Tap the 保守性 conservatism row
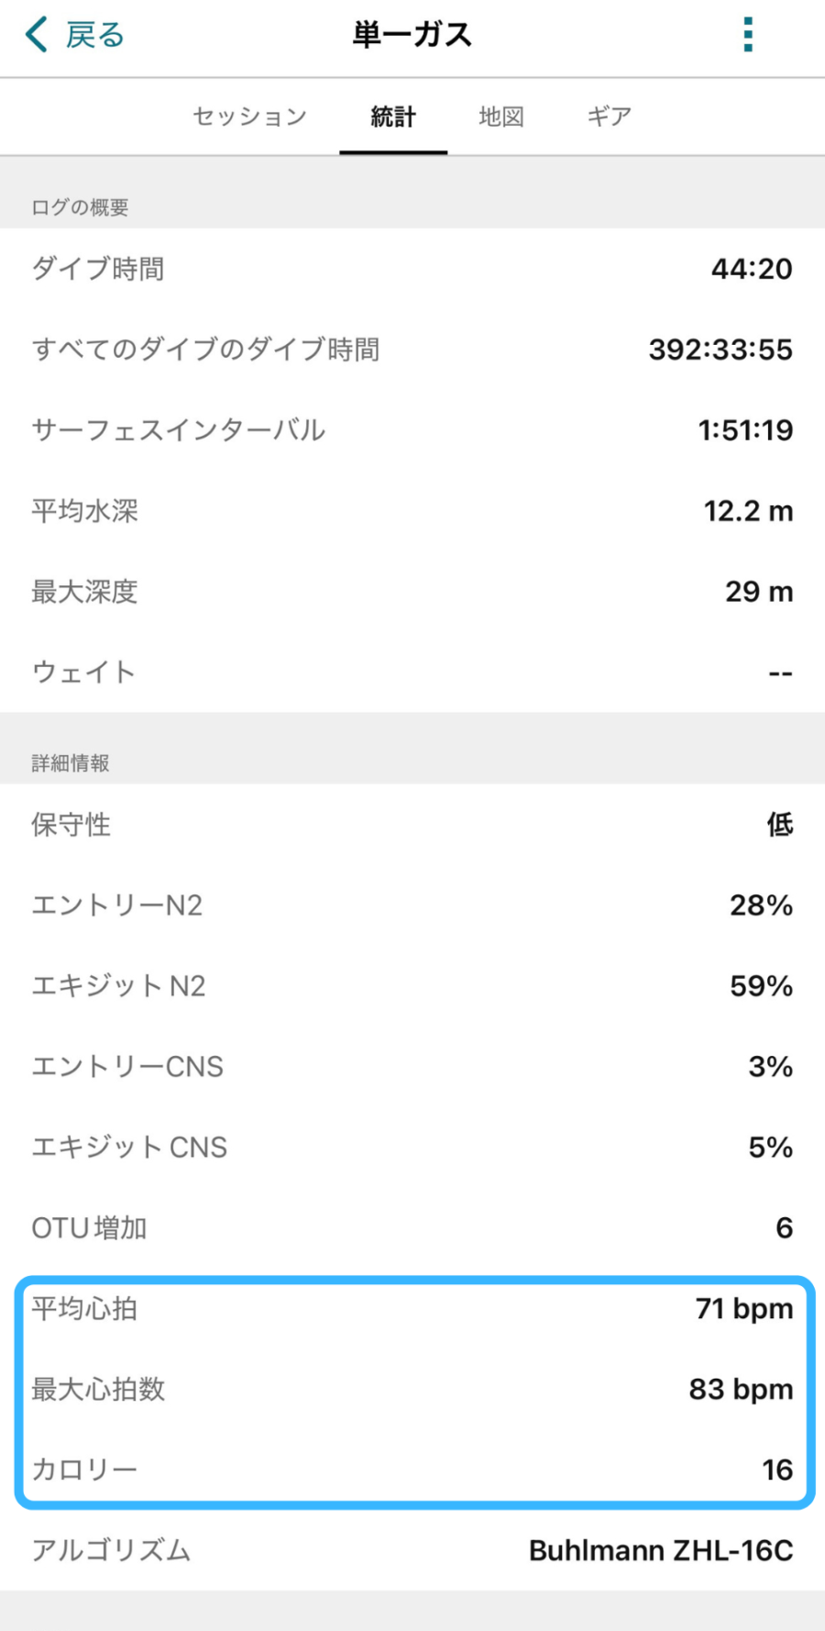825x1631 pixels. (x=412, y=825)
